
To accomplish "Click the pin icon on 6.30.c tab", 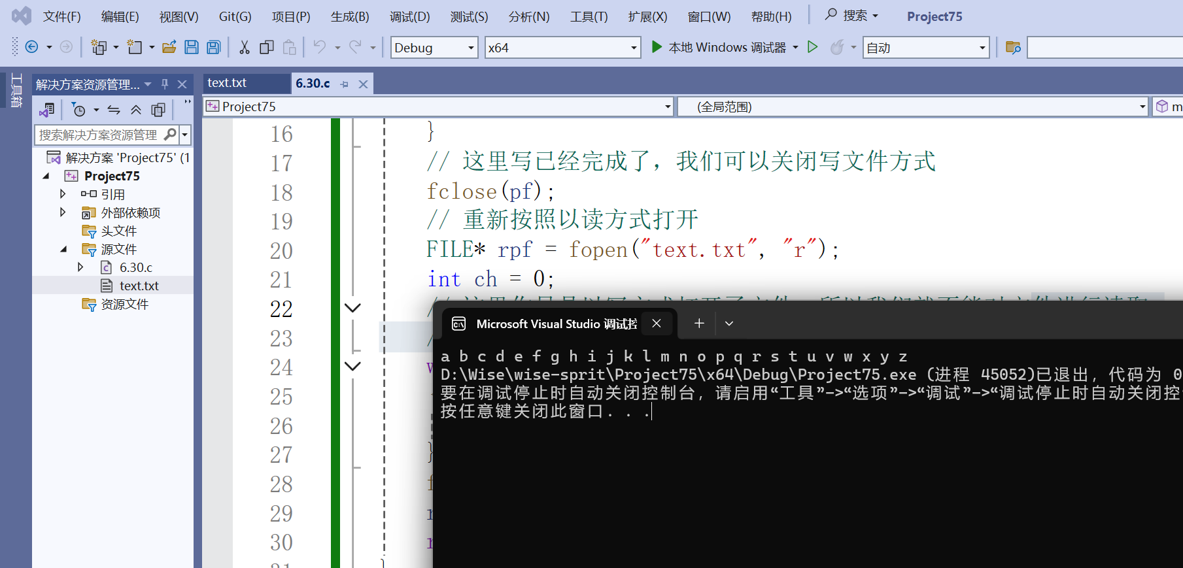I will click(x=345, y=84).
